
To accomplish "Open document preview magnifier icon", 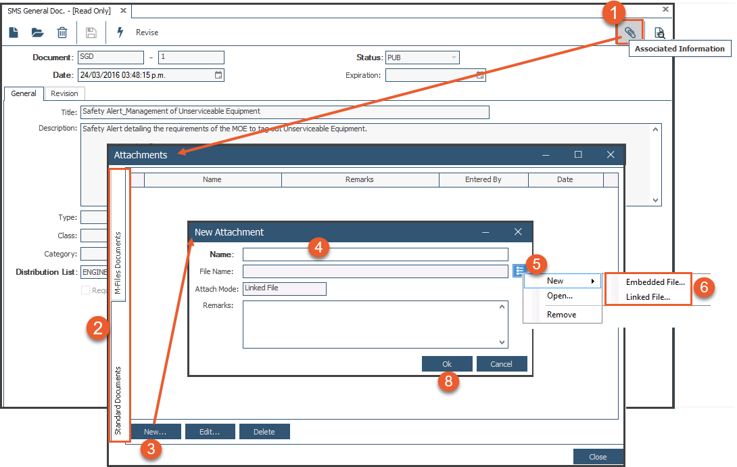I will pyautogui.click(x=660, y=33).
